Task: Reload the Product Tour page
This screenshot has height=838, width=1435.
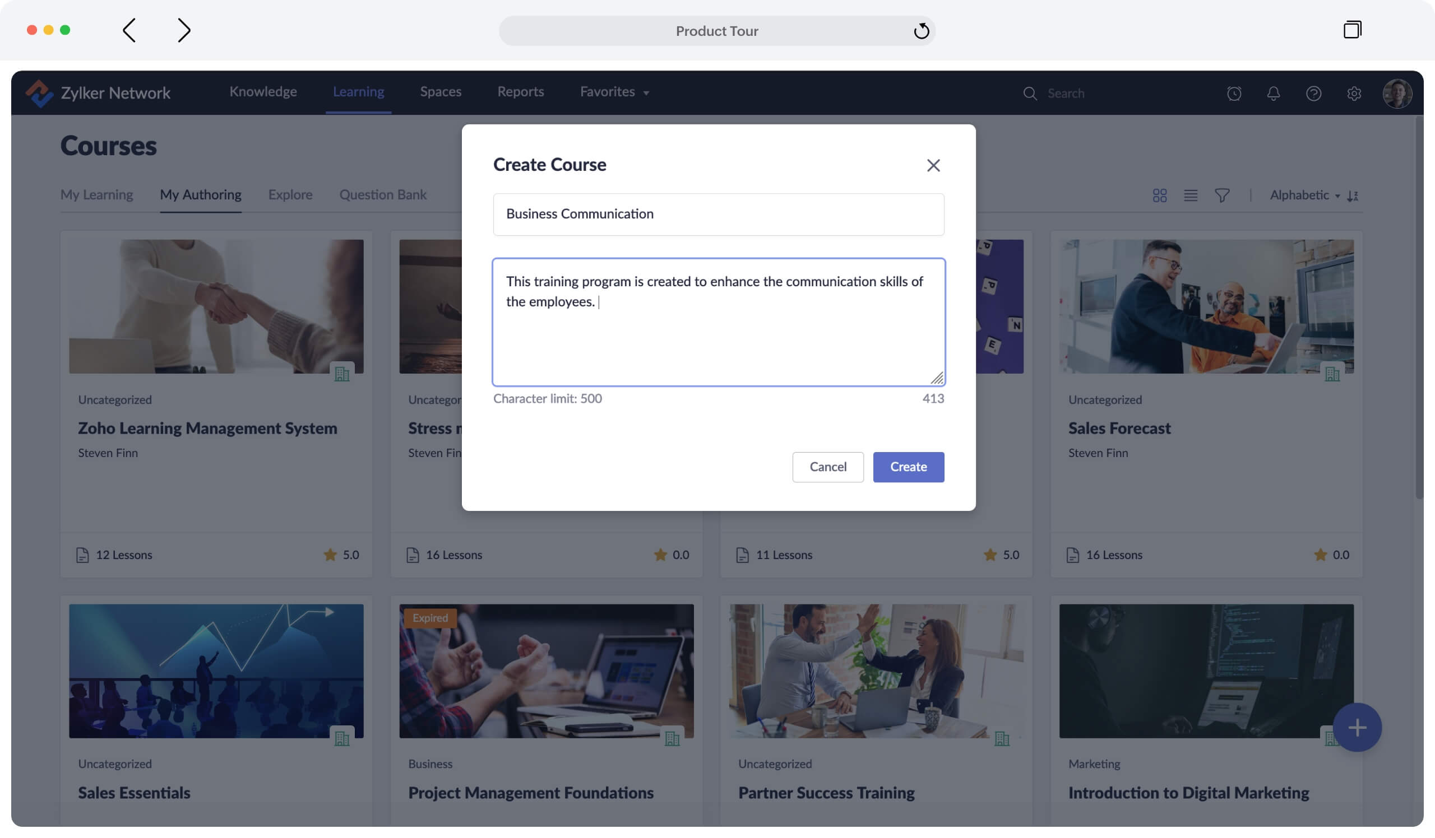Action: tap(921, 31)
